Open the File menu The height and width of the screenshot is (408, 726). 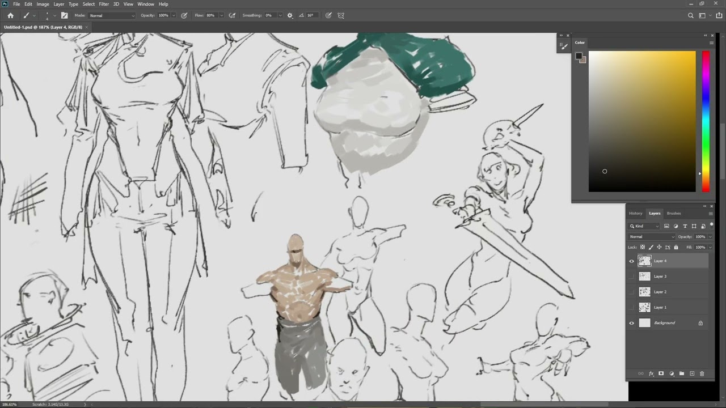click(16, 4)
